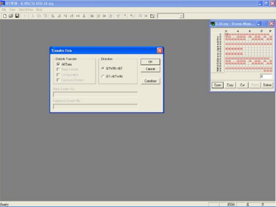Open the Help menu

tap(39, 10)
